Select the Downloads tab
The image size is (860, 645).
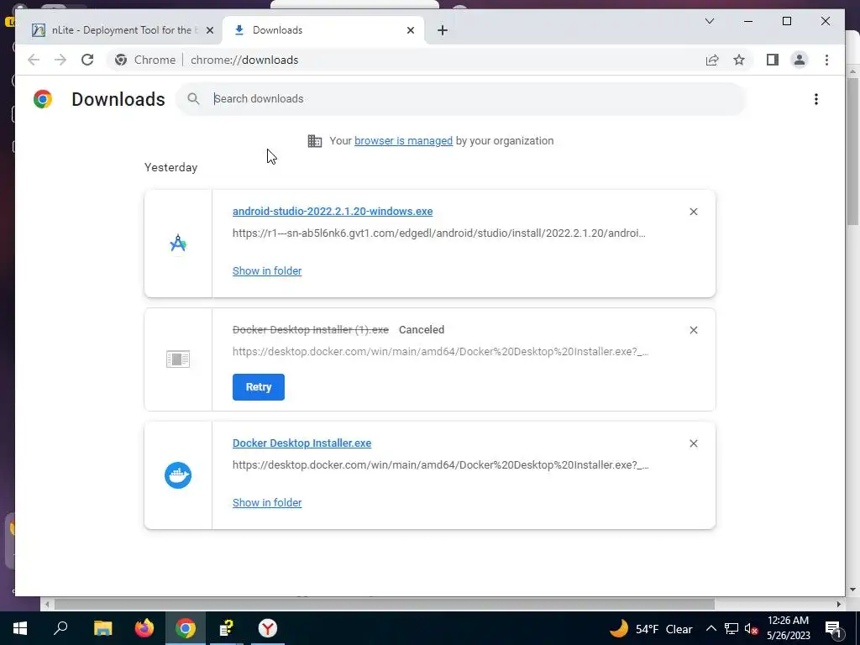pyautogui.click(x=323, y=30)
